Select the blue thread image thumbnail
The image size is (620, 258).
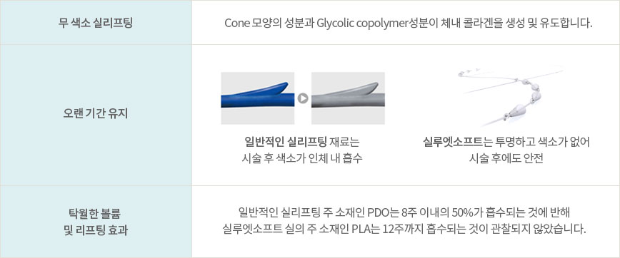[257, 98]
